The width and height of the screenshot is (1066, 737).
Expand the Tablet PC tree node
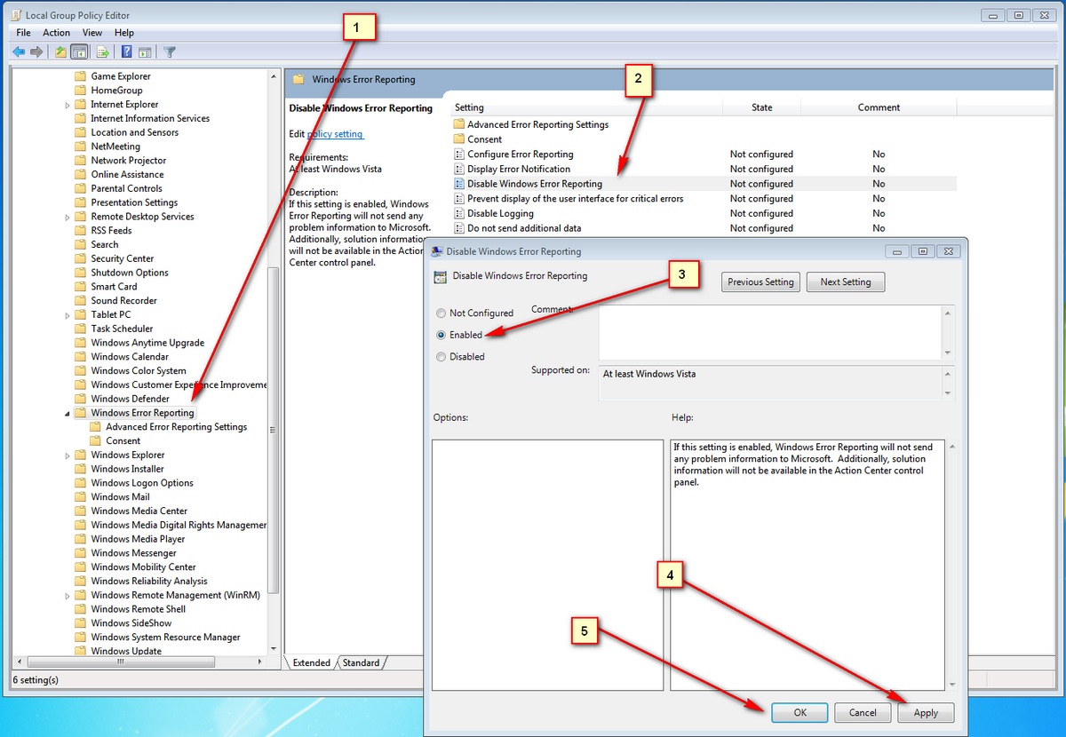68,315
